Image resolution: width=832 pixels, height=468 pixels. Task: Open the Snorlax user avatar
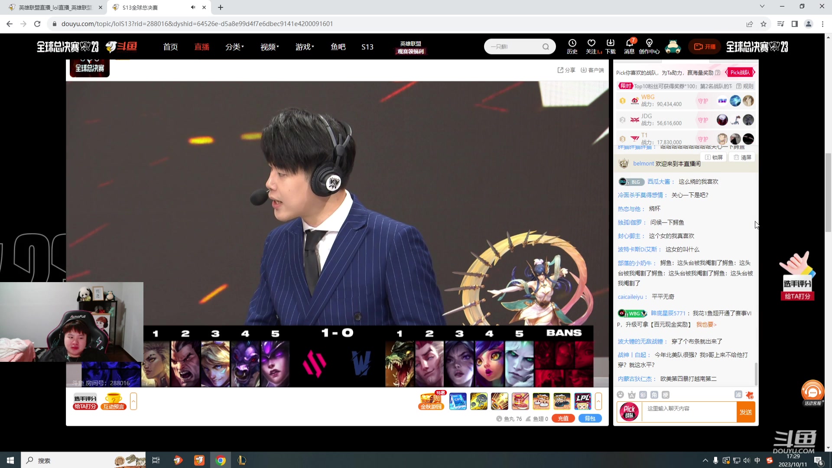coord(673,46)
